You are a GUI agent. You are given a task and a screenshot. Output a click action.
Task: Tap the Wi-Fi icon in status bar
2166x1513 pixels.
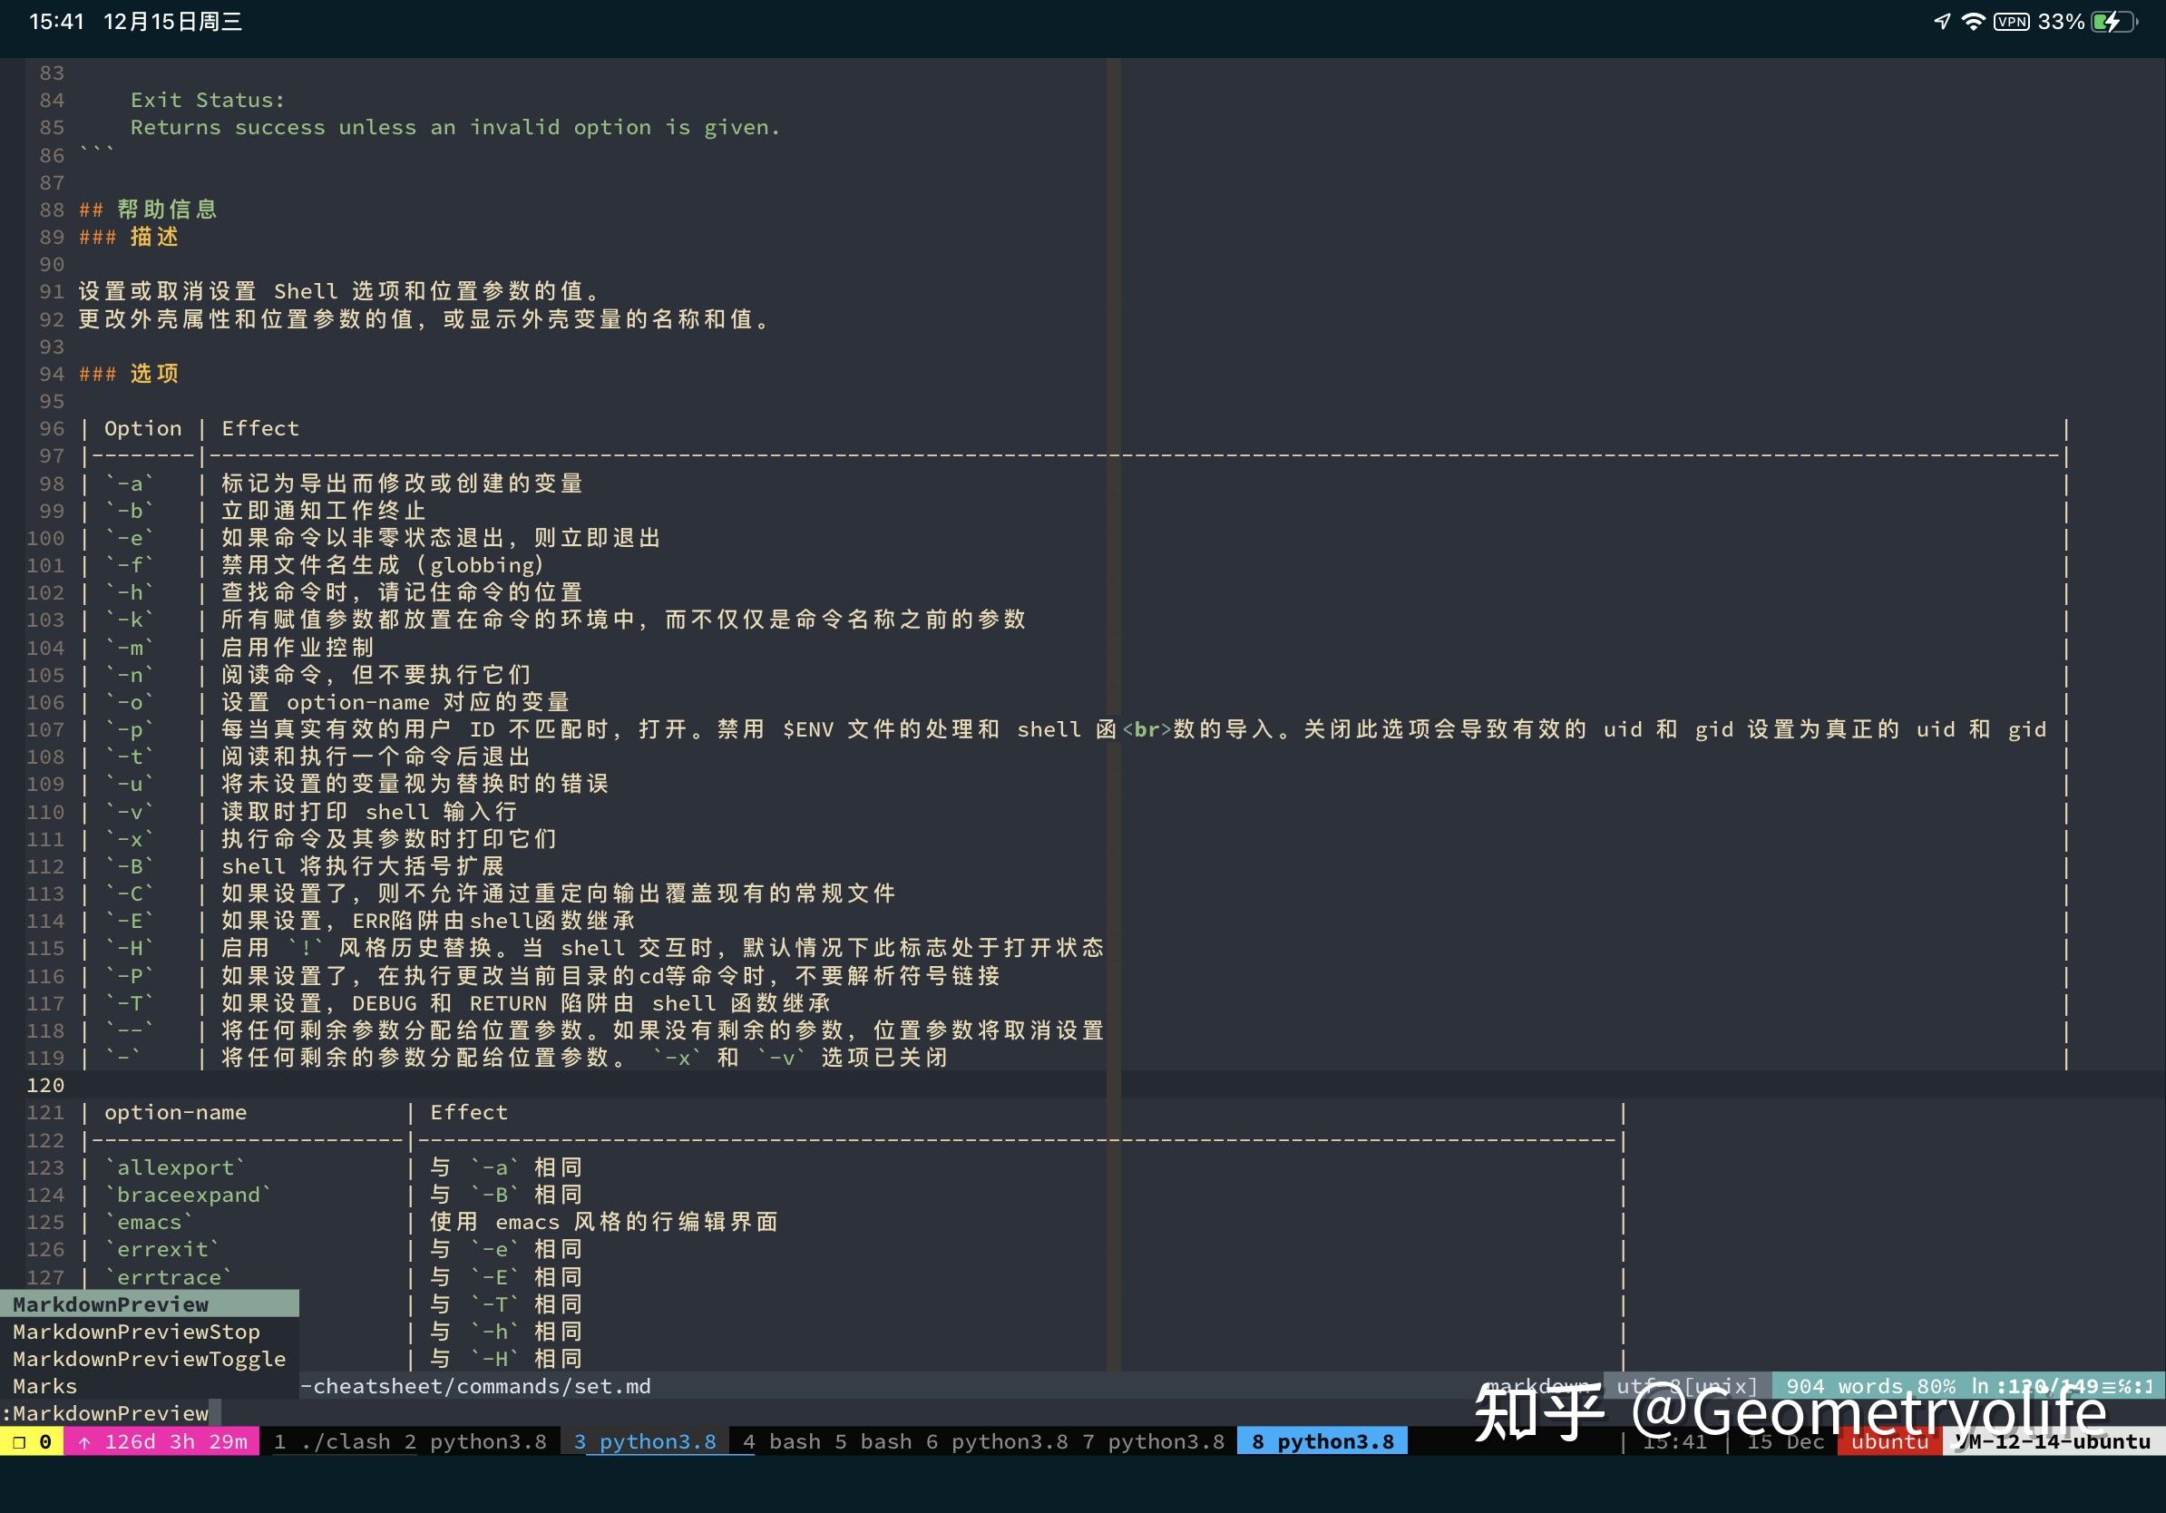pos(1973,21)
